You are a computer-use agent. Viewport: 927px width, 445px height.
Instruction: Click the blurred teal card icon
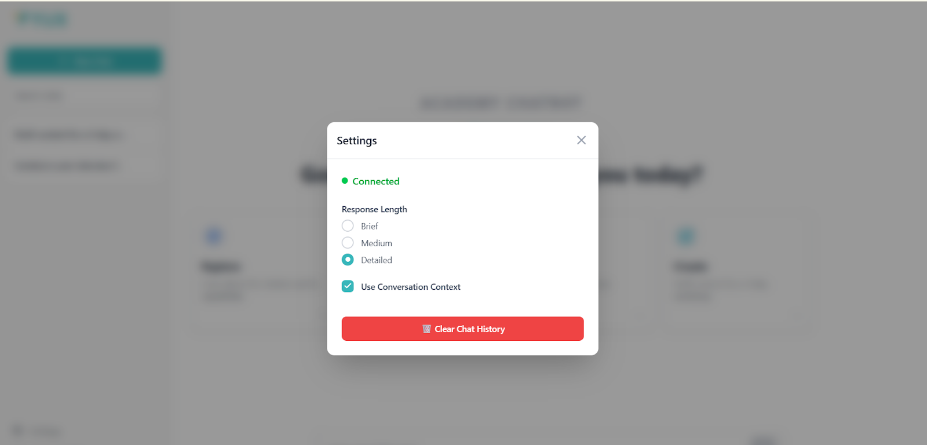pos(686,236)
